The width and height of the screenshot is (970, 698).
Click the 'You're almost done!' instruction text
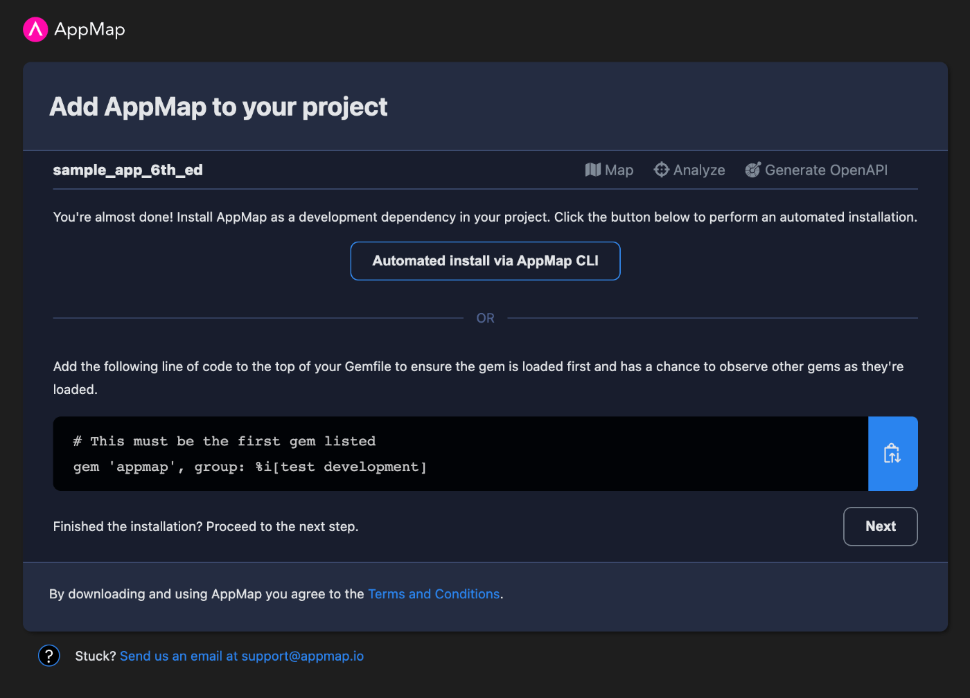pyautogui.click(x=485, y=217)
